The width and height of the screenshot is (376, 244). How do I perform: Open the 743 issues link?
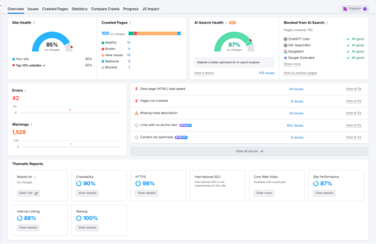pos(266,73)
